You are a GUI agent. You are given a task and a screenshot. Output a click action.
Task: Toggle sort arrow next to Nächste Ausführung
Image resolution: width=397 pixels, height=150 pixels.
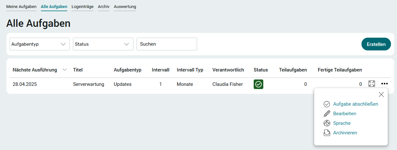click(65, 70)
